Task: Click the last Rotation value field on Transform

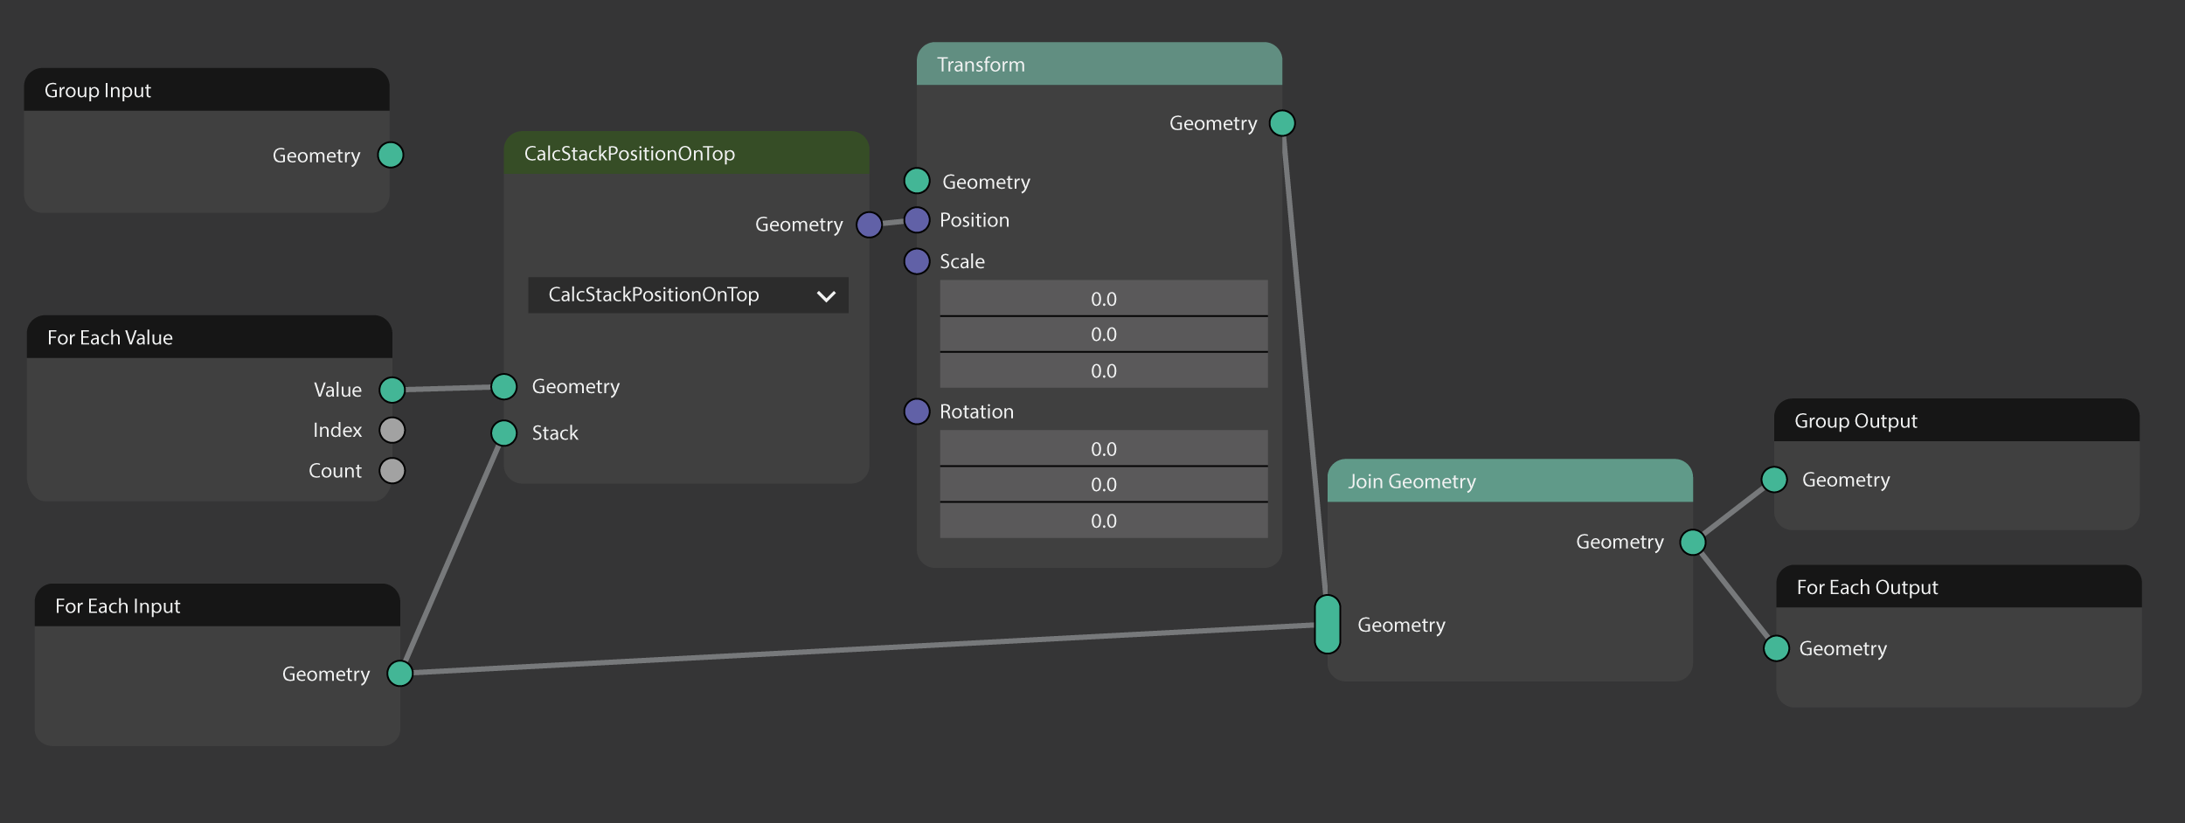Action: [1103, 521]
